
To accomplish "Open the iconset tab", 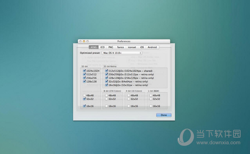I will [132, 47].
